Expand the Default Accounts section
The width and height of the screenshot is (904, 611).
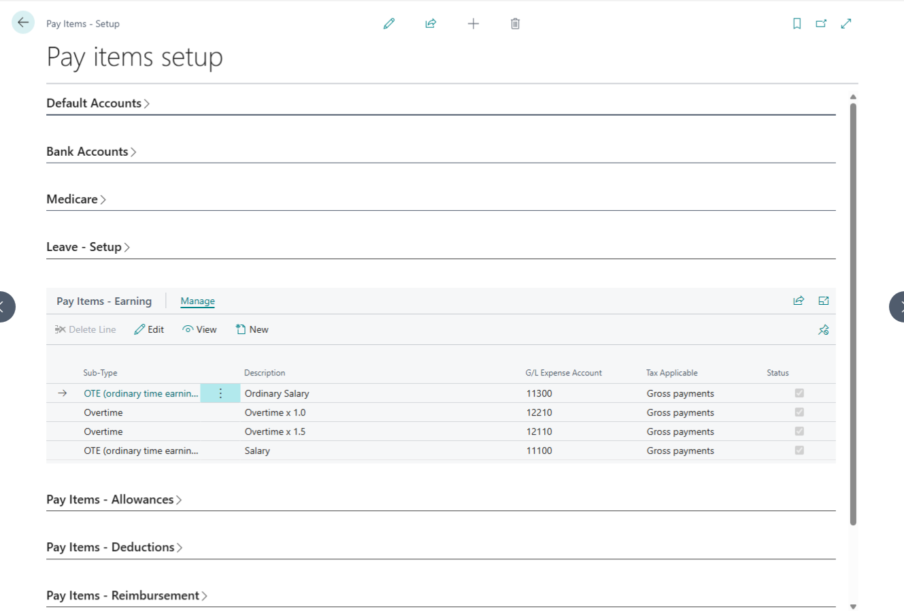(97, 103)
